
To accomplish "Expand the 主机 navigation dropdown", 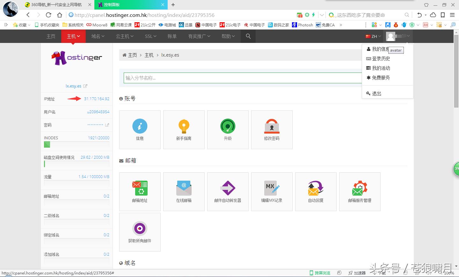I will coord(73,36).
